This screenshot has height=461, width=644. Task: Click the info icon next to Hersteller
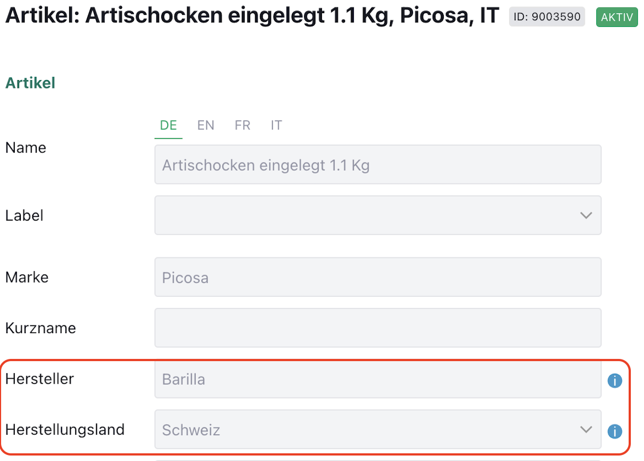coord(615,380)
